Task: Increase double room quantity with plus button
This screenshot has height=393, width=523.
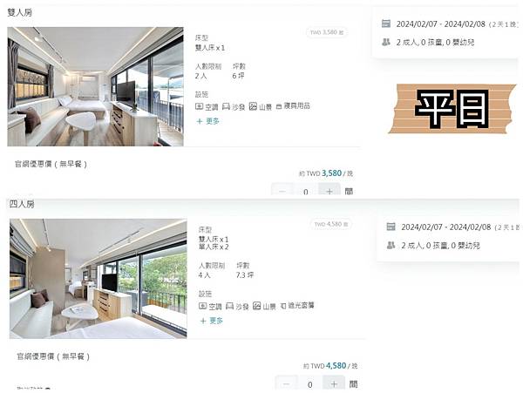Action: 329,190
